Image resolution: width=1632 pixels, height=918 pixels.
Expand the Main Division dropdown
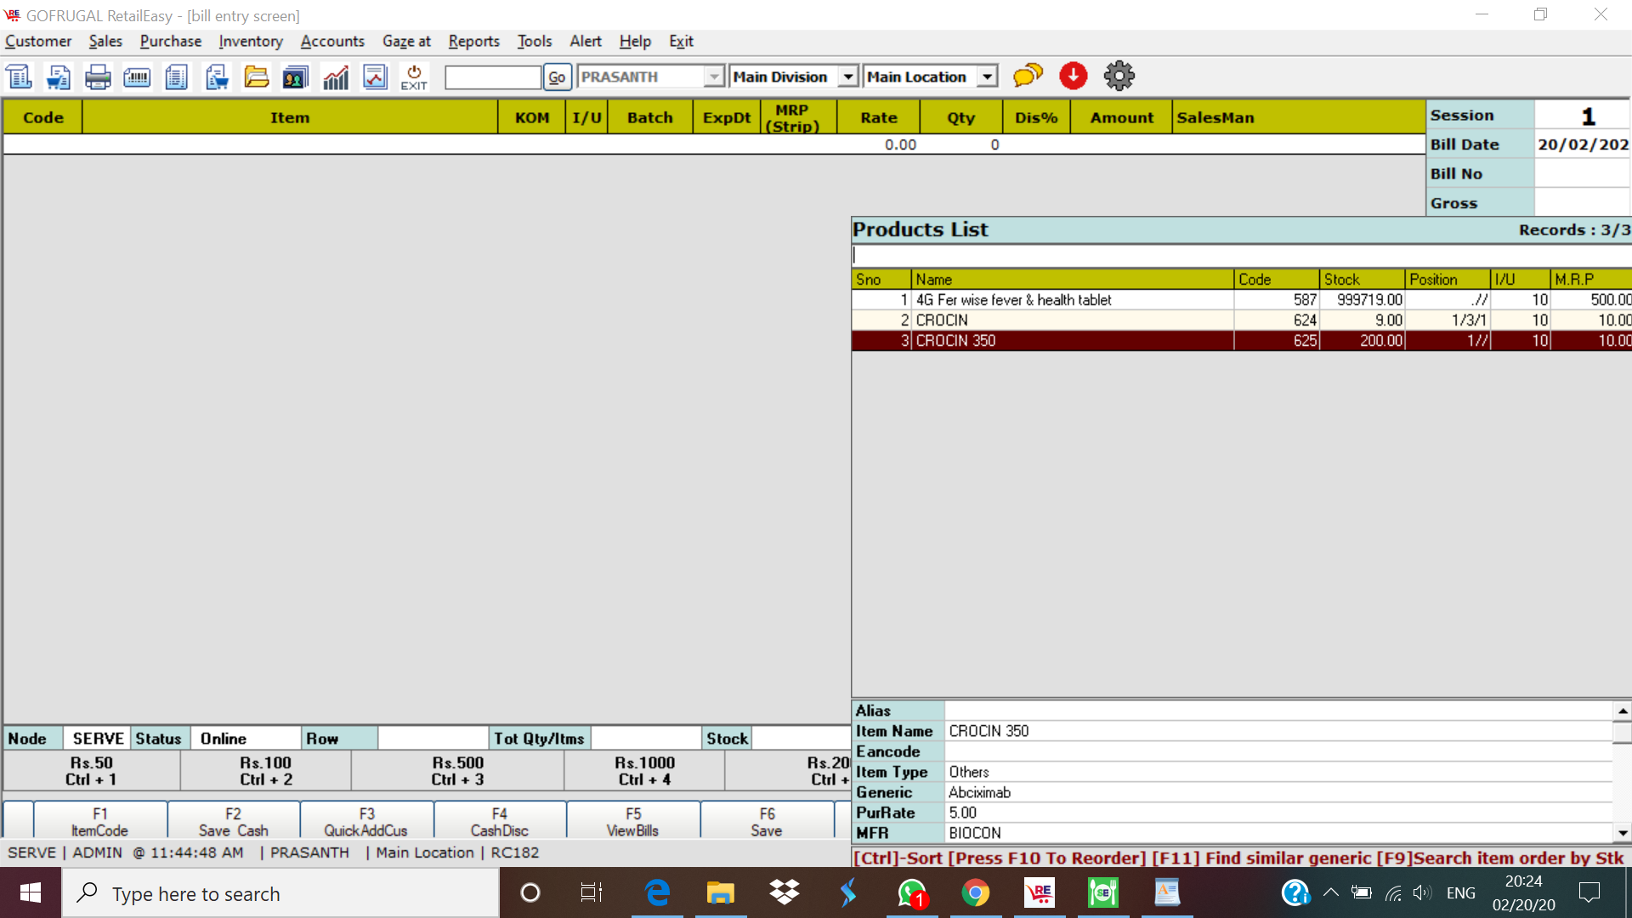pos(847,77)
